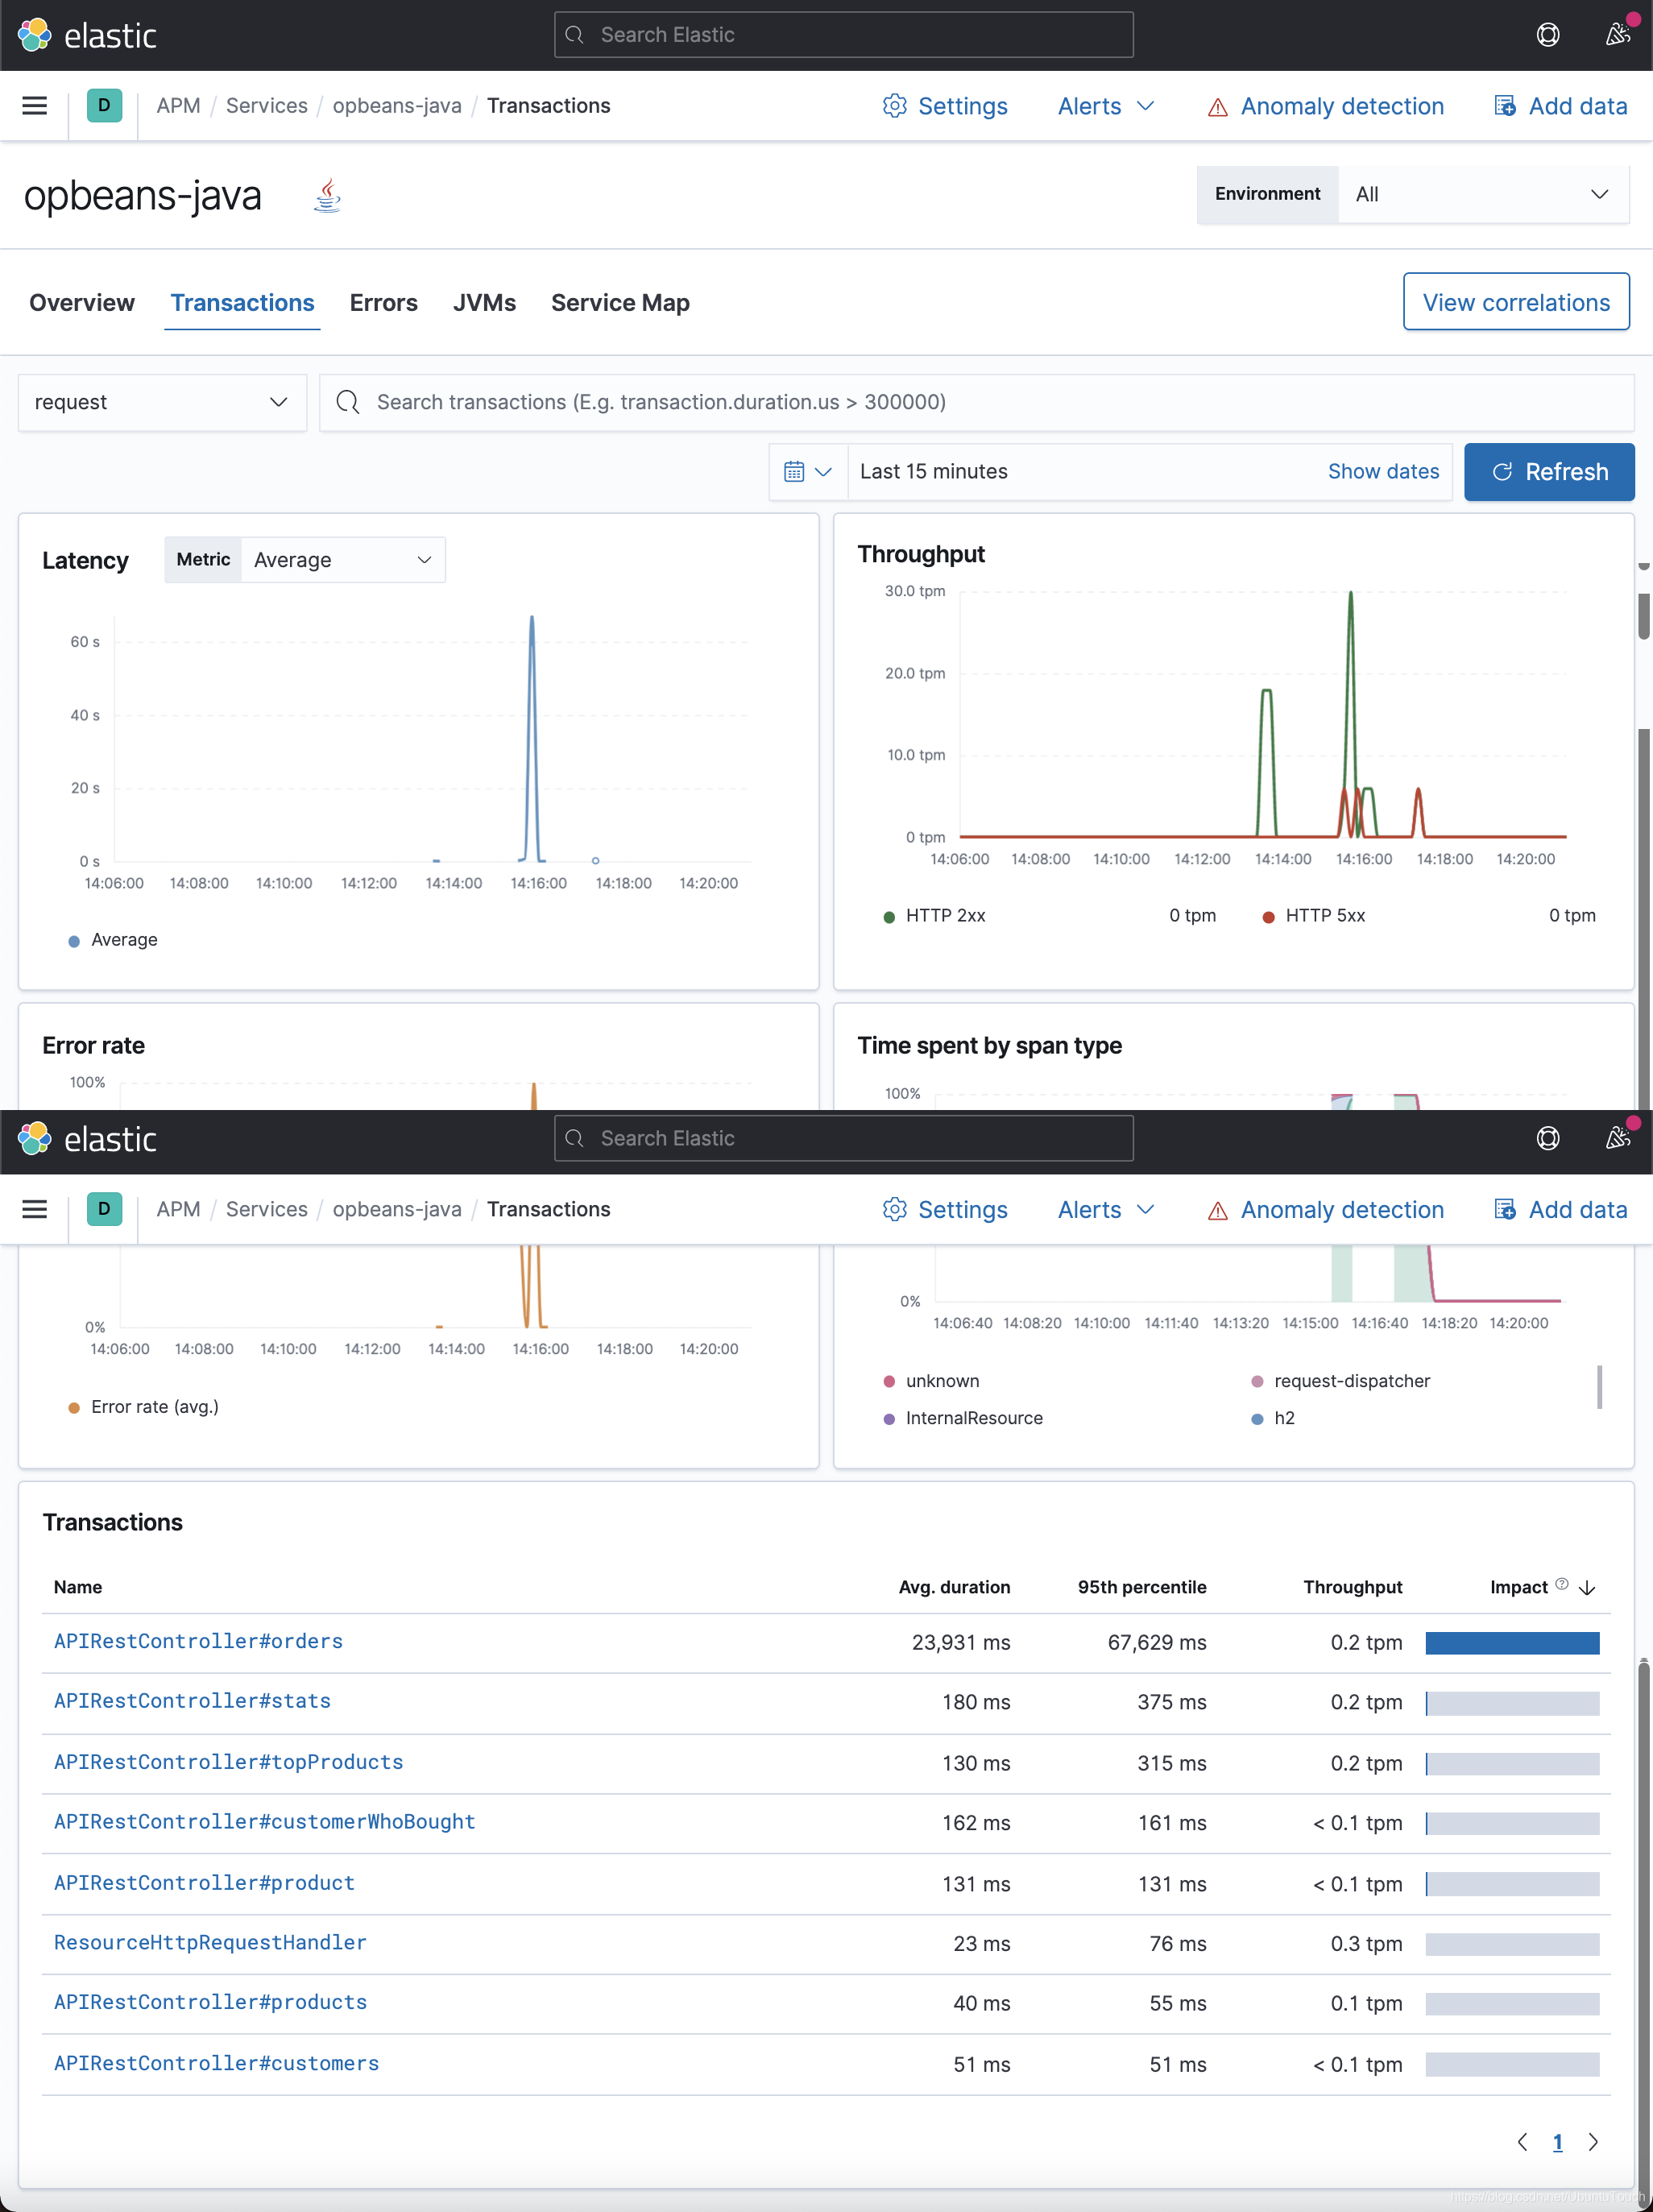Open the help menu lifebuoy icon

[1547, 35]
